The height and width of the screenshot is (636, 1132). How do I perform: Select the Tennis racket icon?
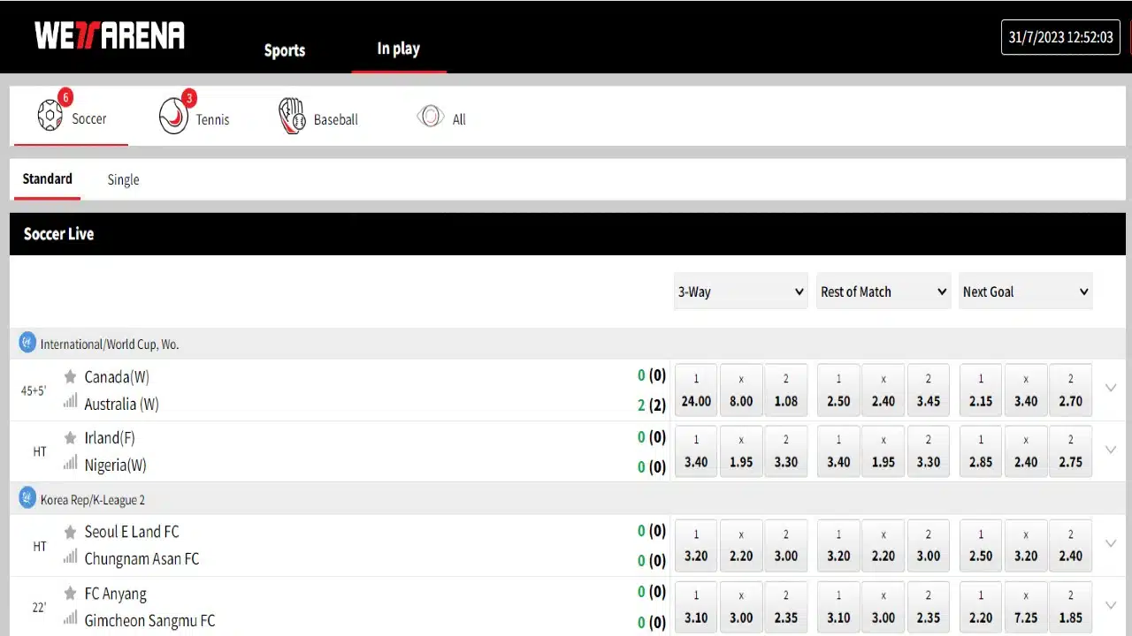click(173, 116)
